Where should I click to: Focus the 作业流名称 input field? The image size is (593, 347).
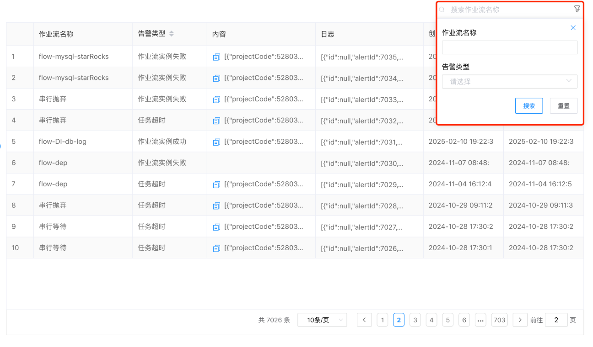(509, 48)
